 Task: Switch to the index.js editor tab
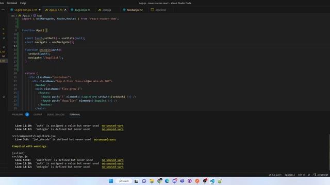[x=107, y=10]
